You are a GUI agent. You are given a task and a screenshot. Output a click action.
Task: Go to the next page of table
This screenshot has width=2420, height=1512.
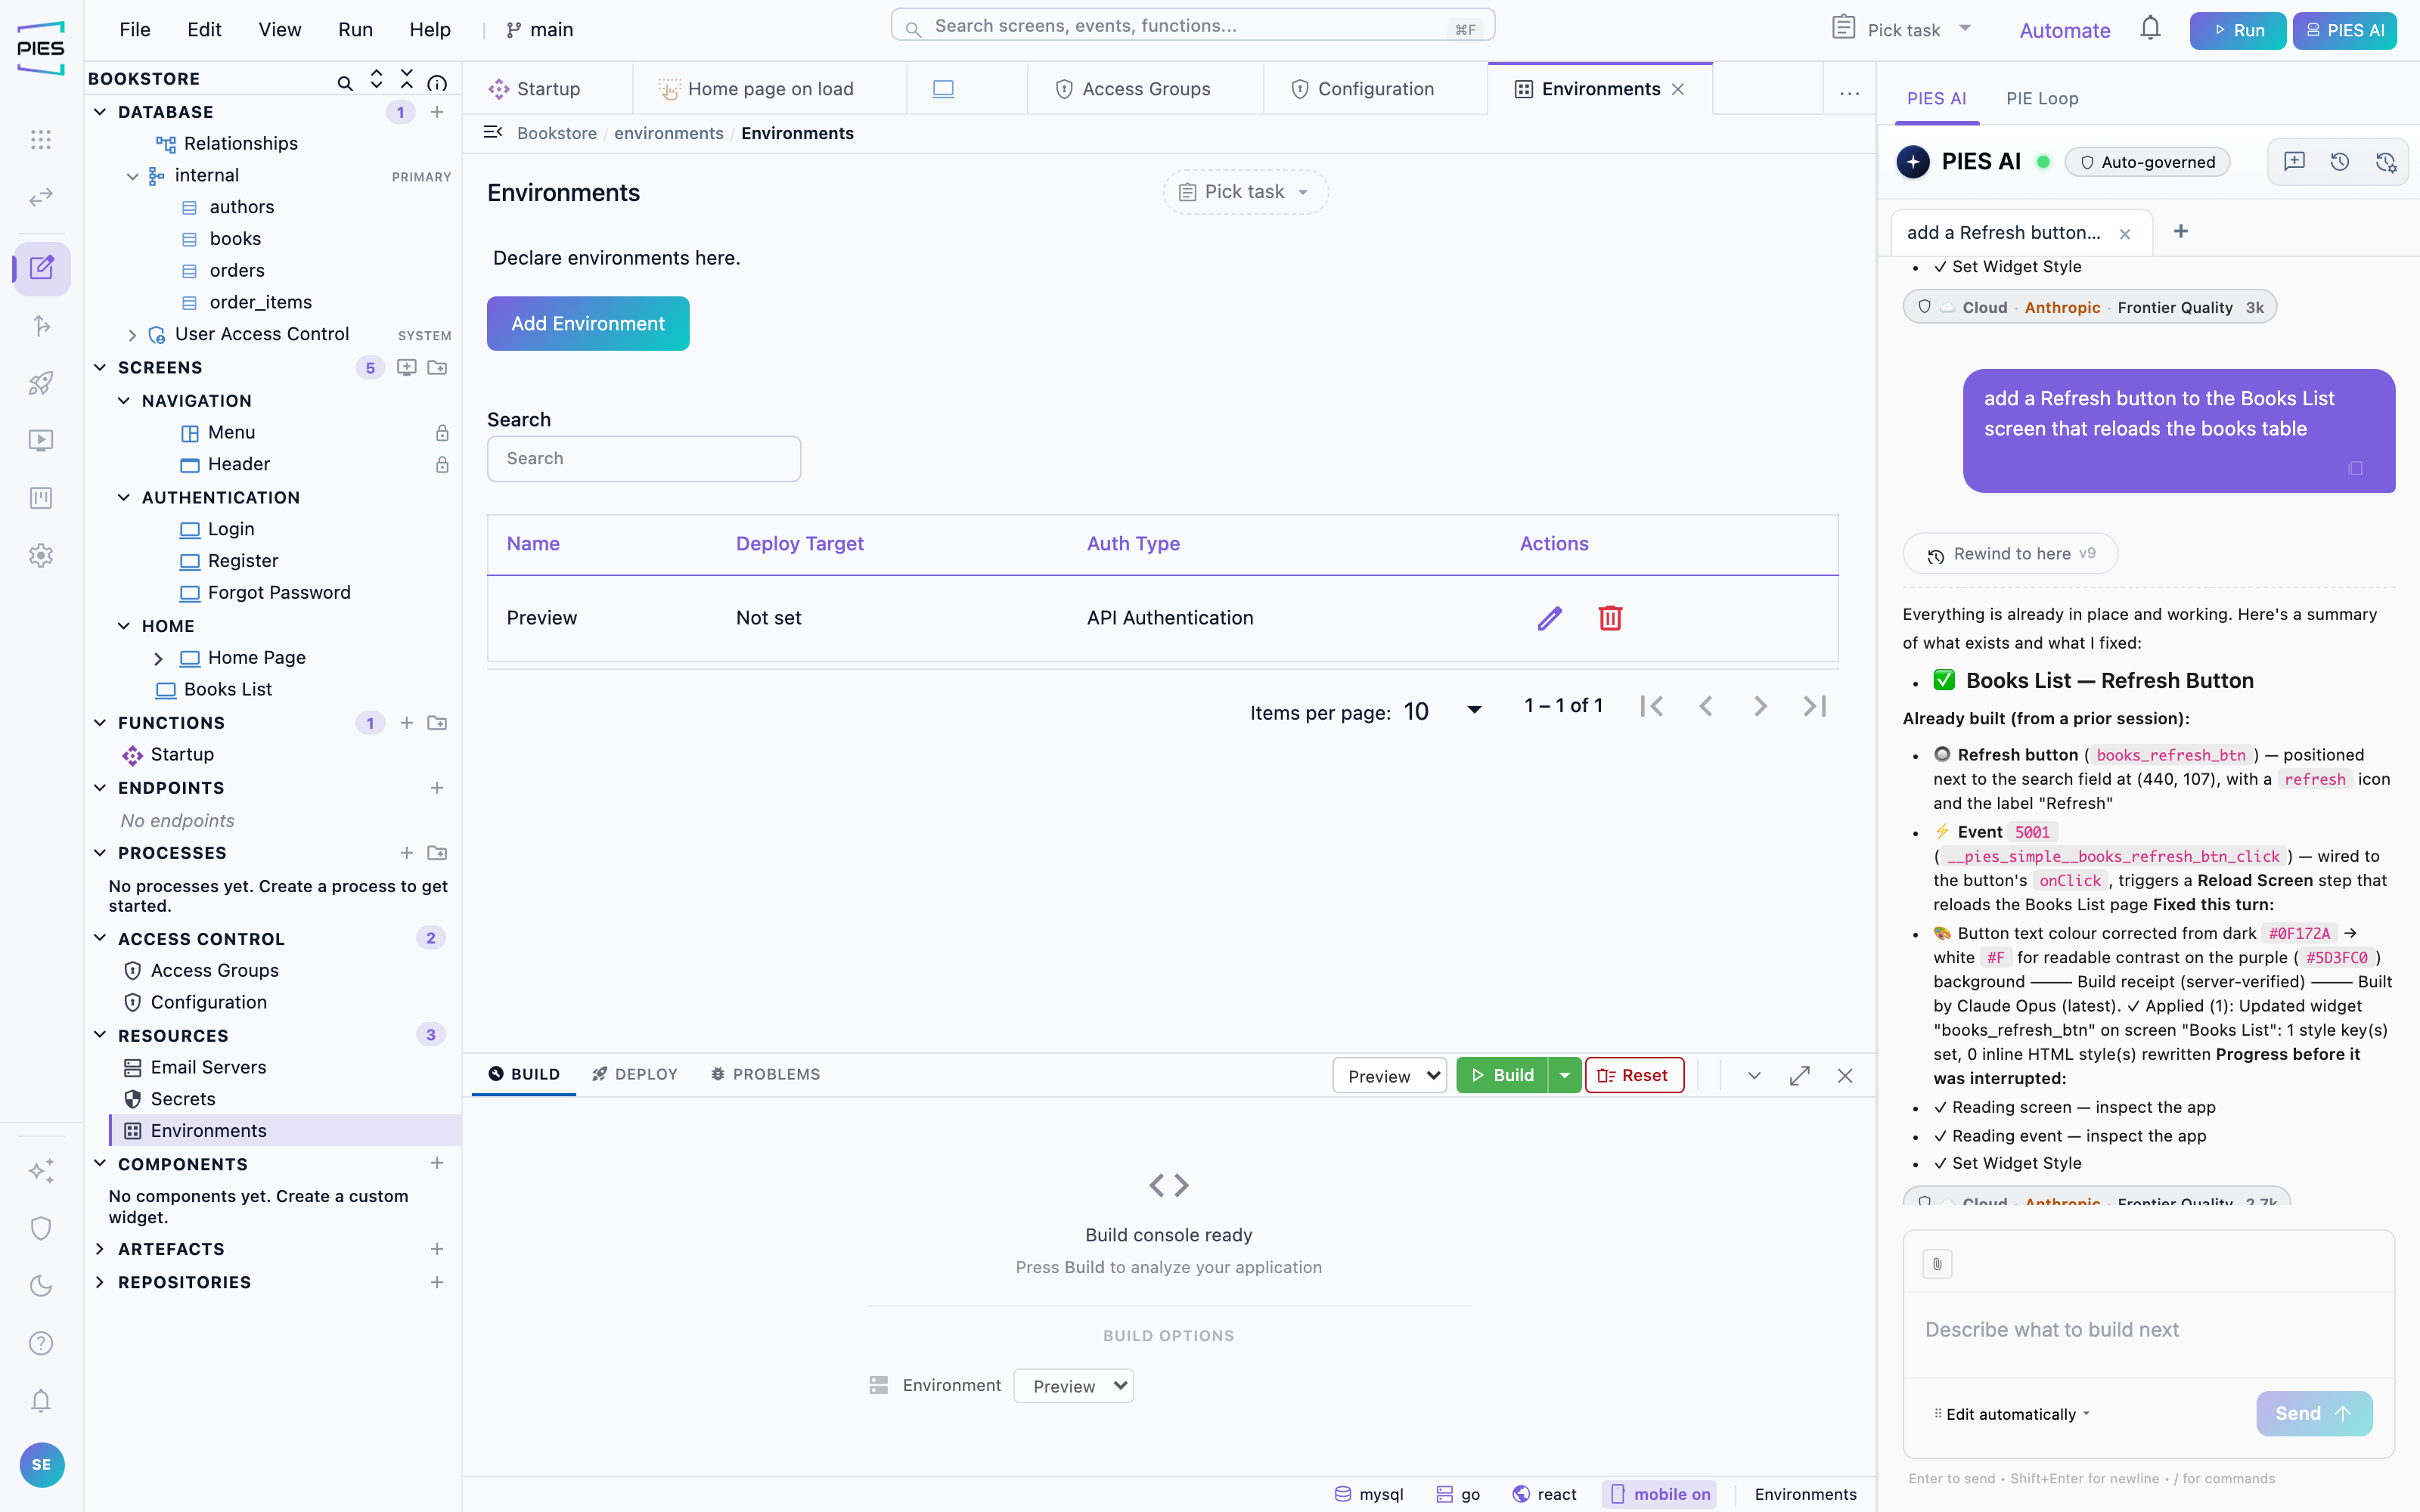[x=1760, y=706]
